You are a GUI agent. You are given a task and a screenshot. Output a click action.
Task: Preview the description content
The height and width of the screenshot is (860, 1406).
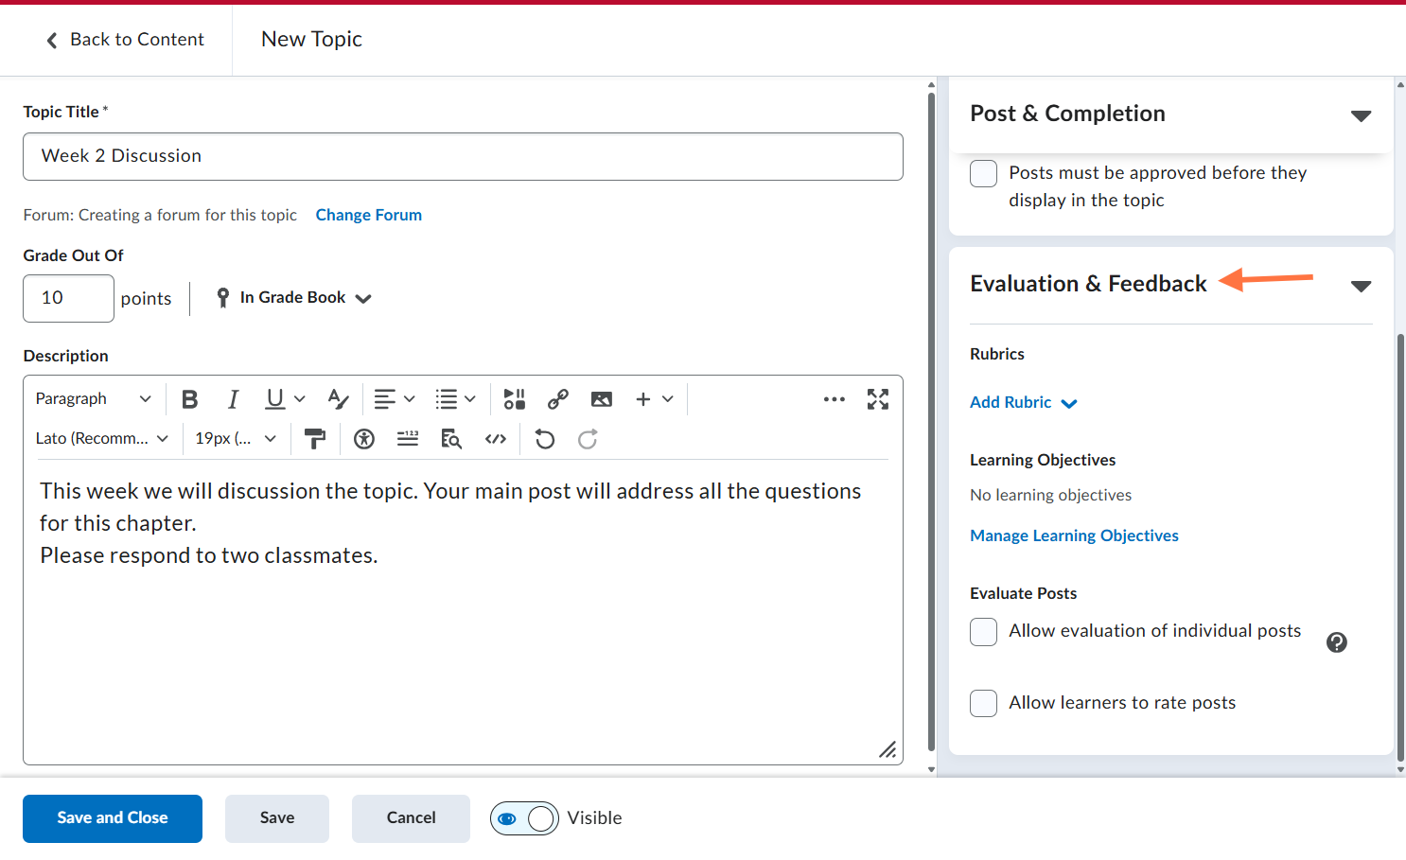pyautogui.click(x=451, y=439)
